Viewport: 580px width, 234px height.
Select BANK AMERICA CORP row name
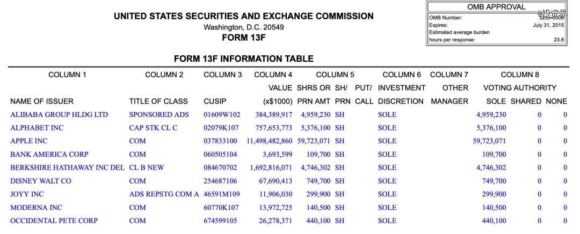click(x=49, y=155)
